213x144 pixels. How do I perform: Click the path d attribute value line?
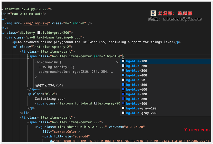coord(130,141)
